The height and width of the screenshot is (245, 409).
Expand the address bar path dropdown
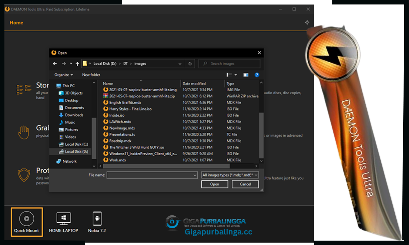pos(180,64)
